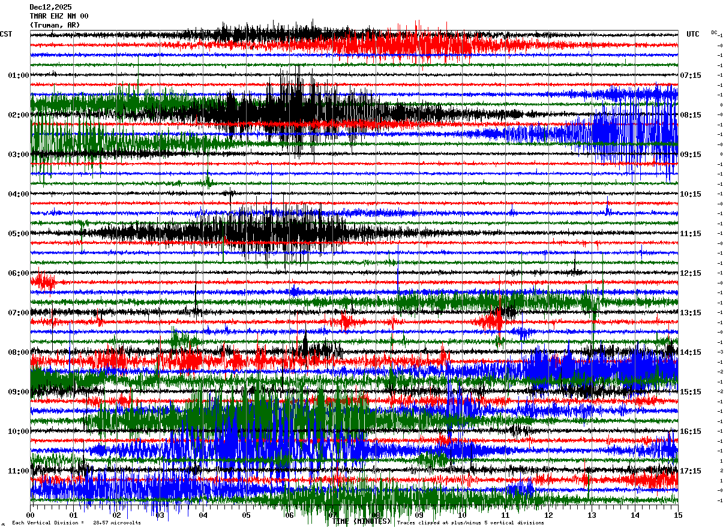Screen dimensions: 726x531
Task: Select the 02:00 CST time label
Action: point(19,115)
